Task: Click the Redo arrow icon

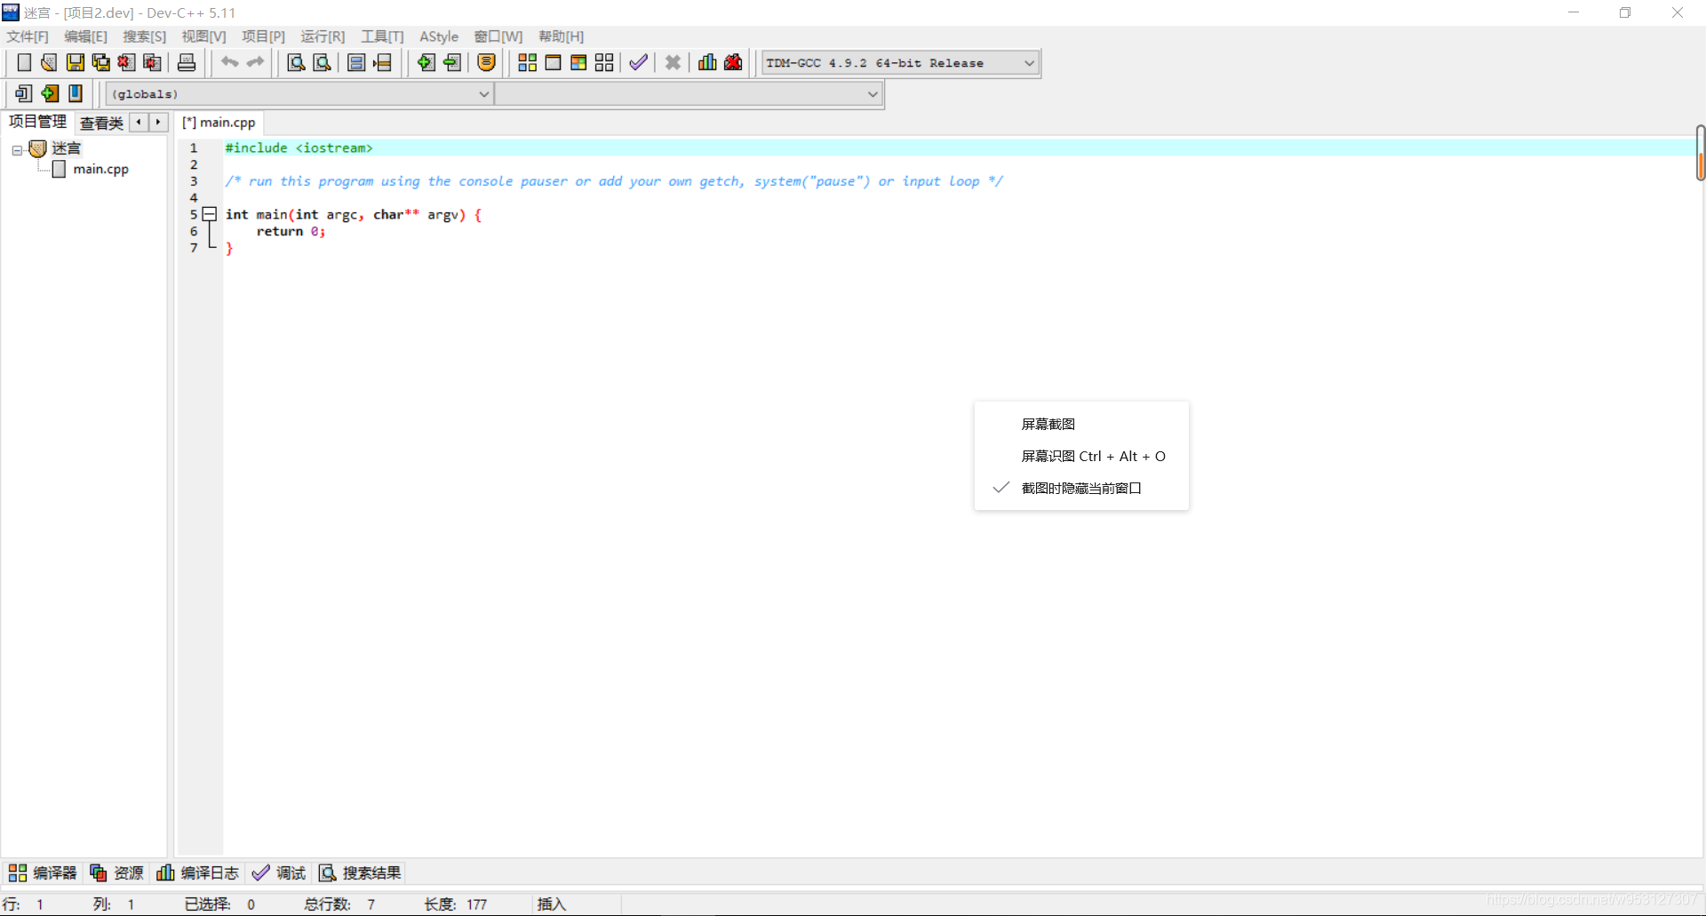Action: click(255, 62)
